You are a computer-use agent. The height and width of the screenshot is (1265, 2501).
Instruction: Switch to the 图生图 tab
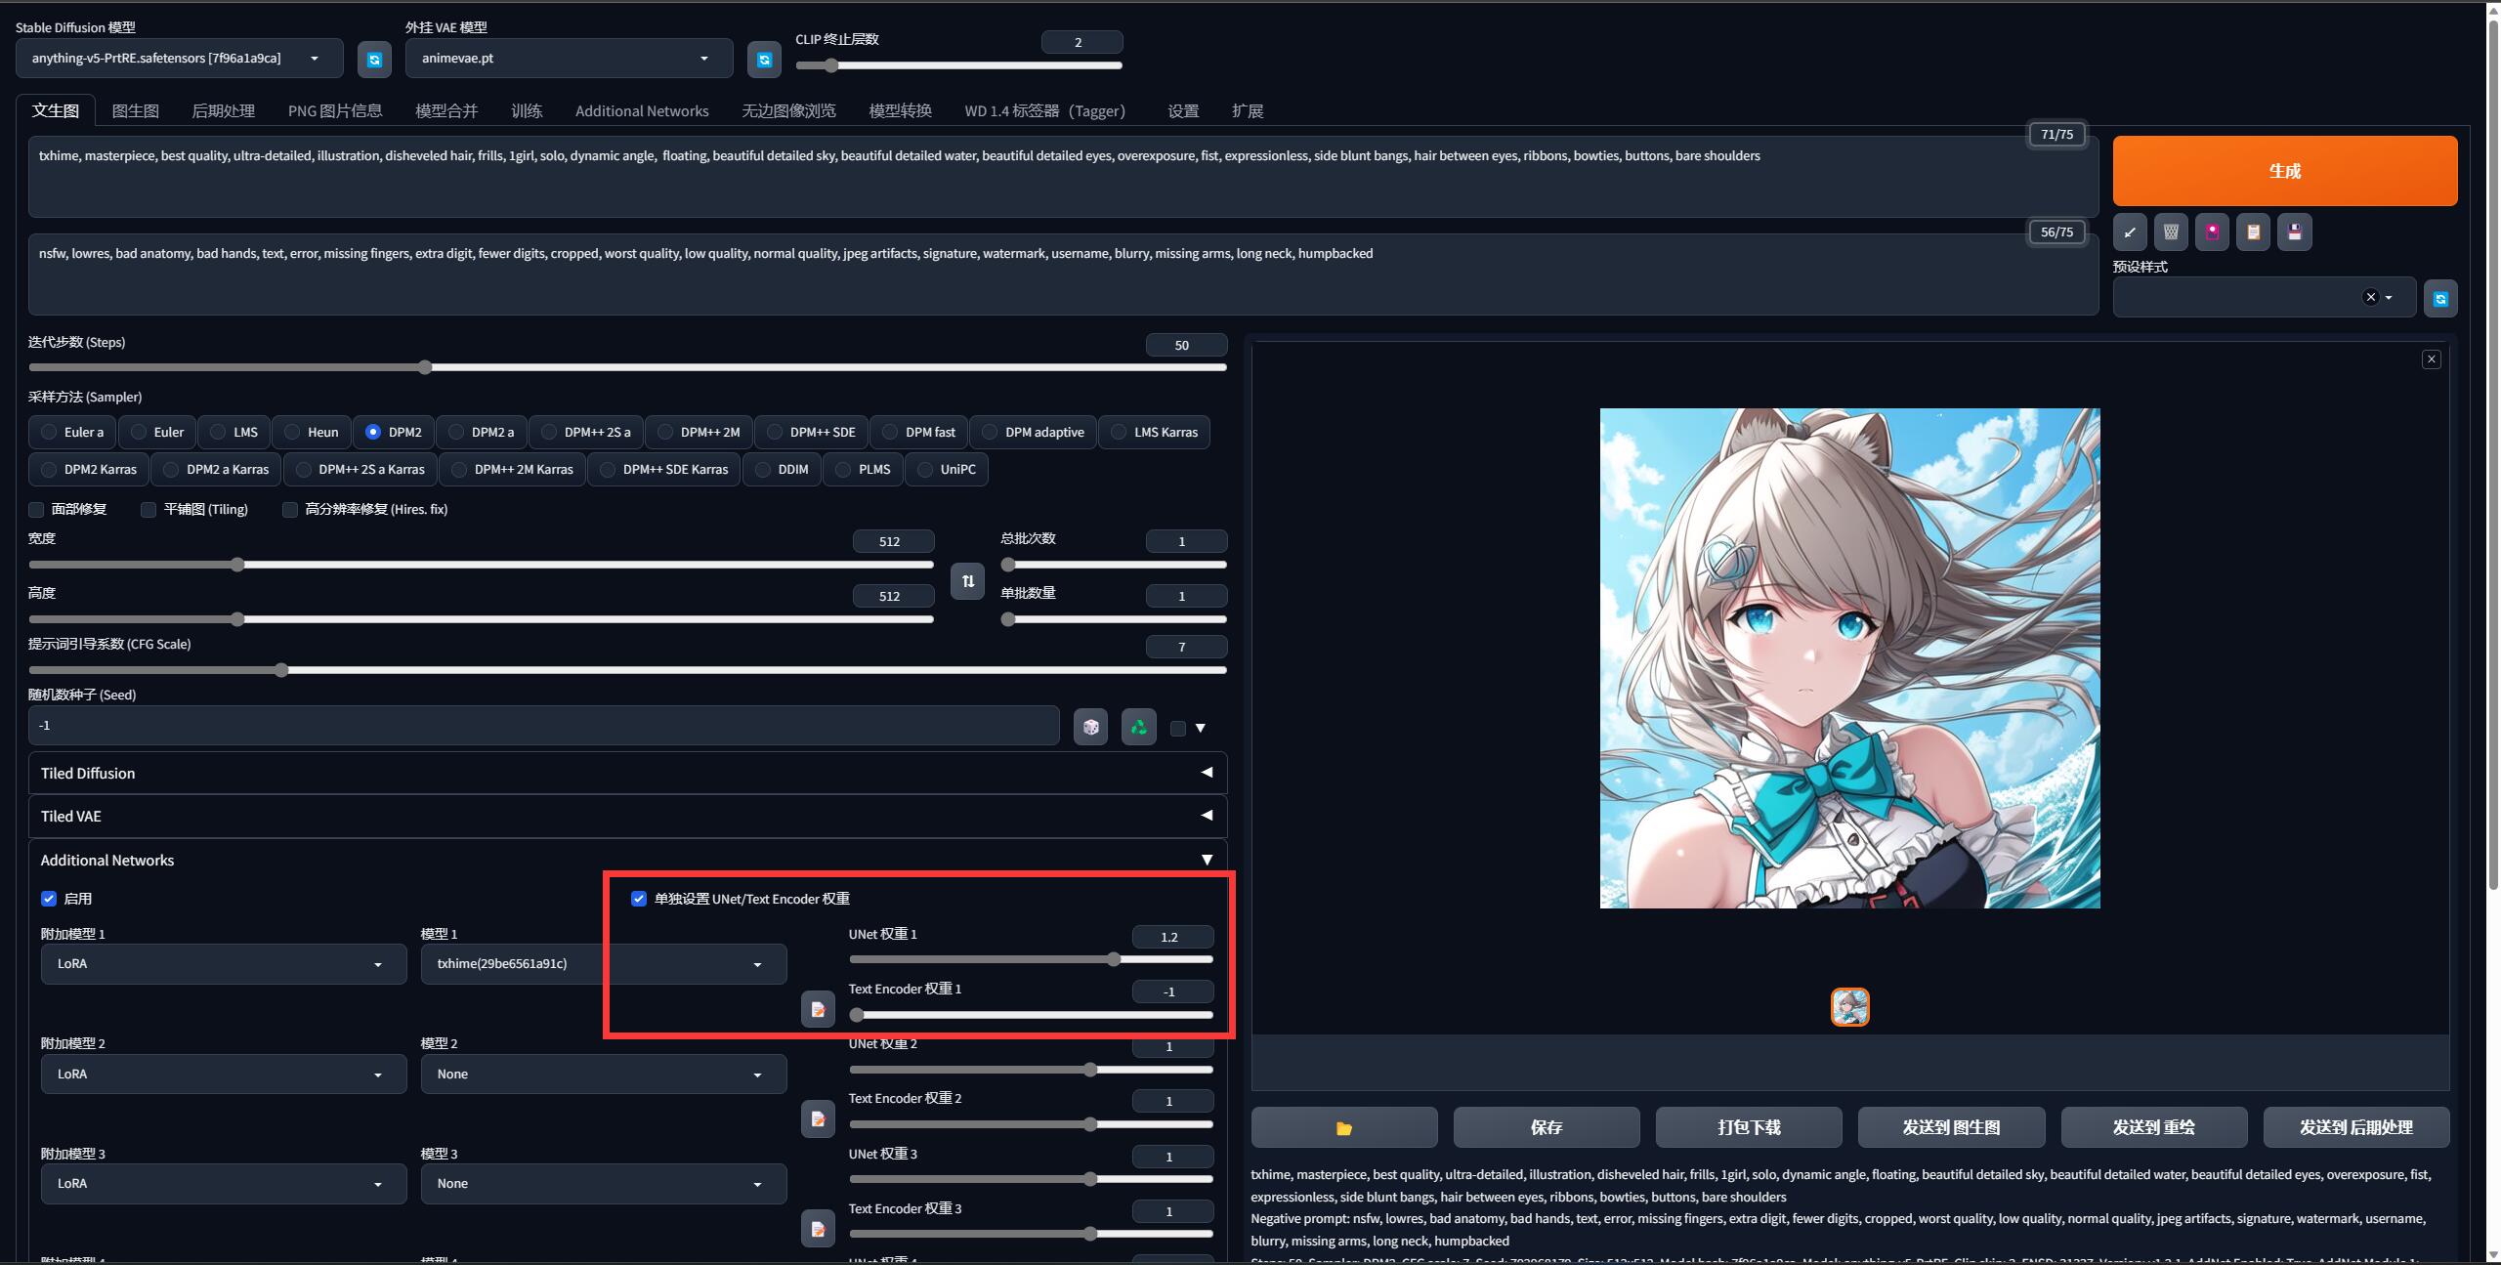136,110
